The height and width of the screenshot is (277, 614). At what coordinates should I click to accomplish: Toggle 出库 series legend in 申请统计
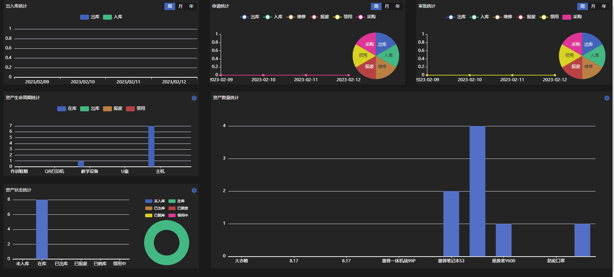click(x=250, y=17)
